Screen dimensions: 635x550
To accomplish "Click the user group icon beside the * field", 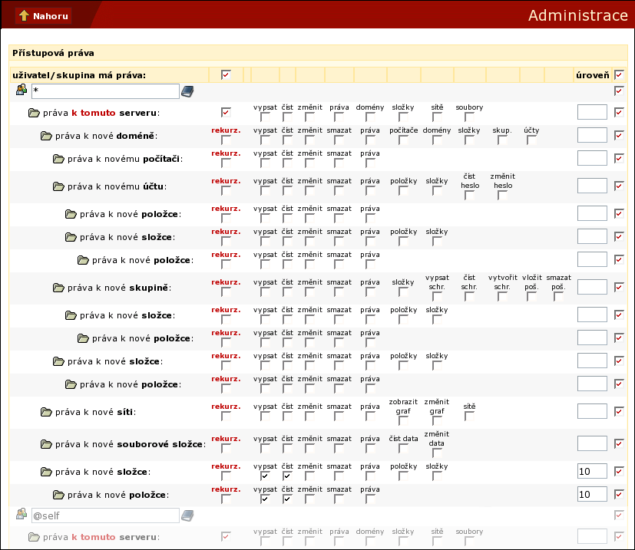I will (21, 91).
